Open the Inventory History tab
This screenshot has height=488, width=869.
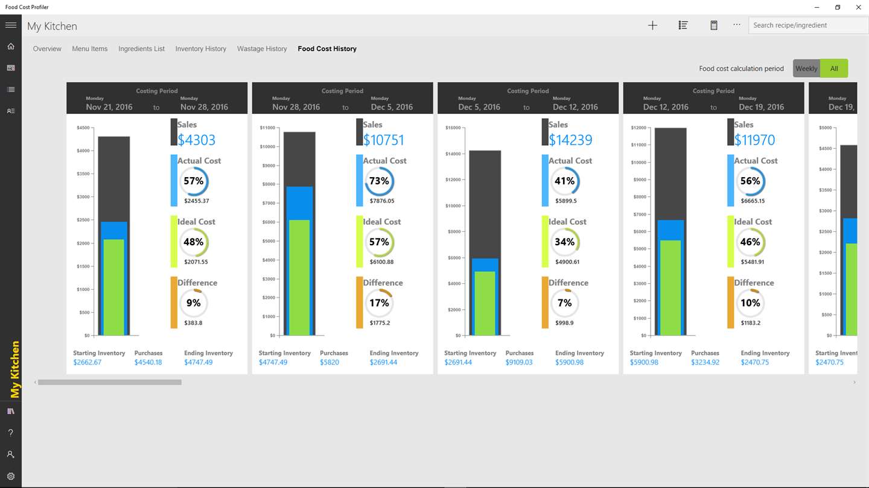coord(201,49)
